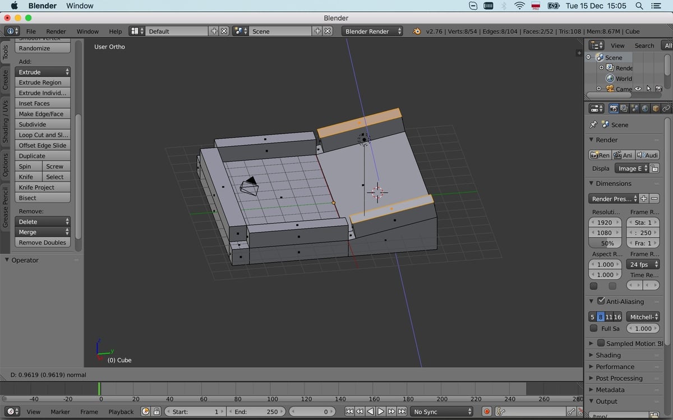Toggle the Camera visibility eye in the Outliner

click(638, 88)
